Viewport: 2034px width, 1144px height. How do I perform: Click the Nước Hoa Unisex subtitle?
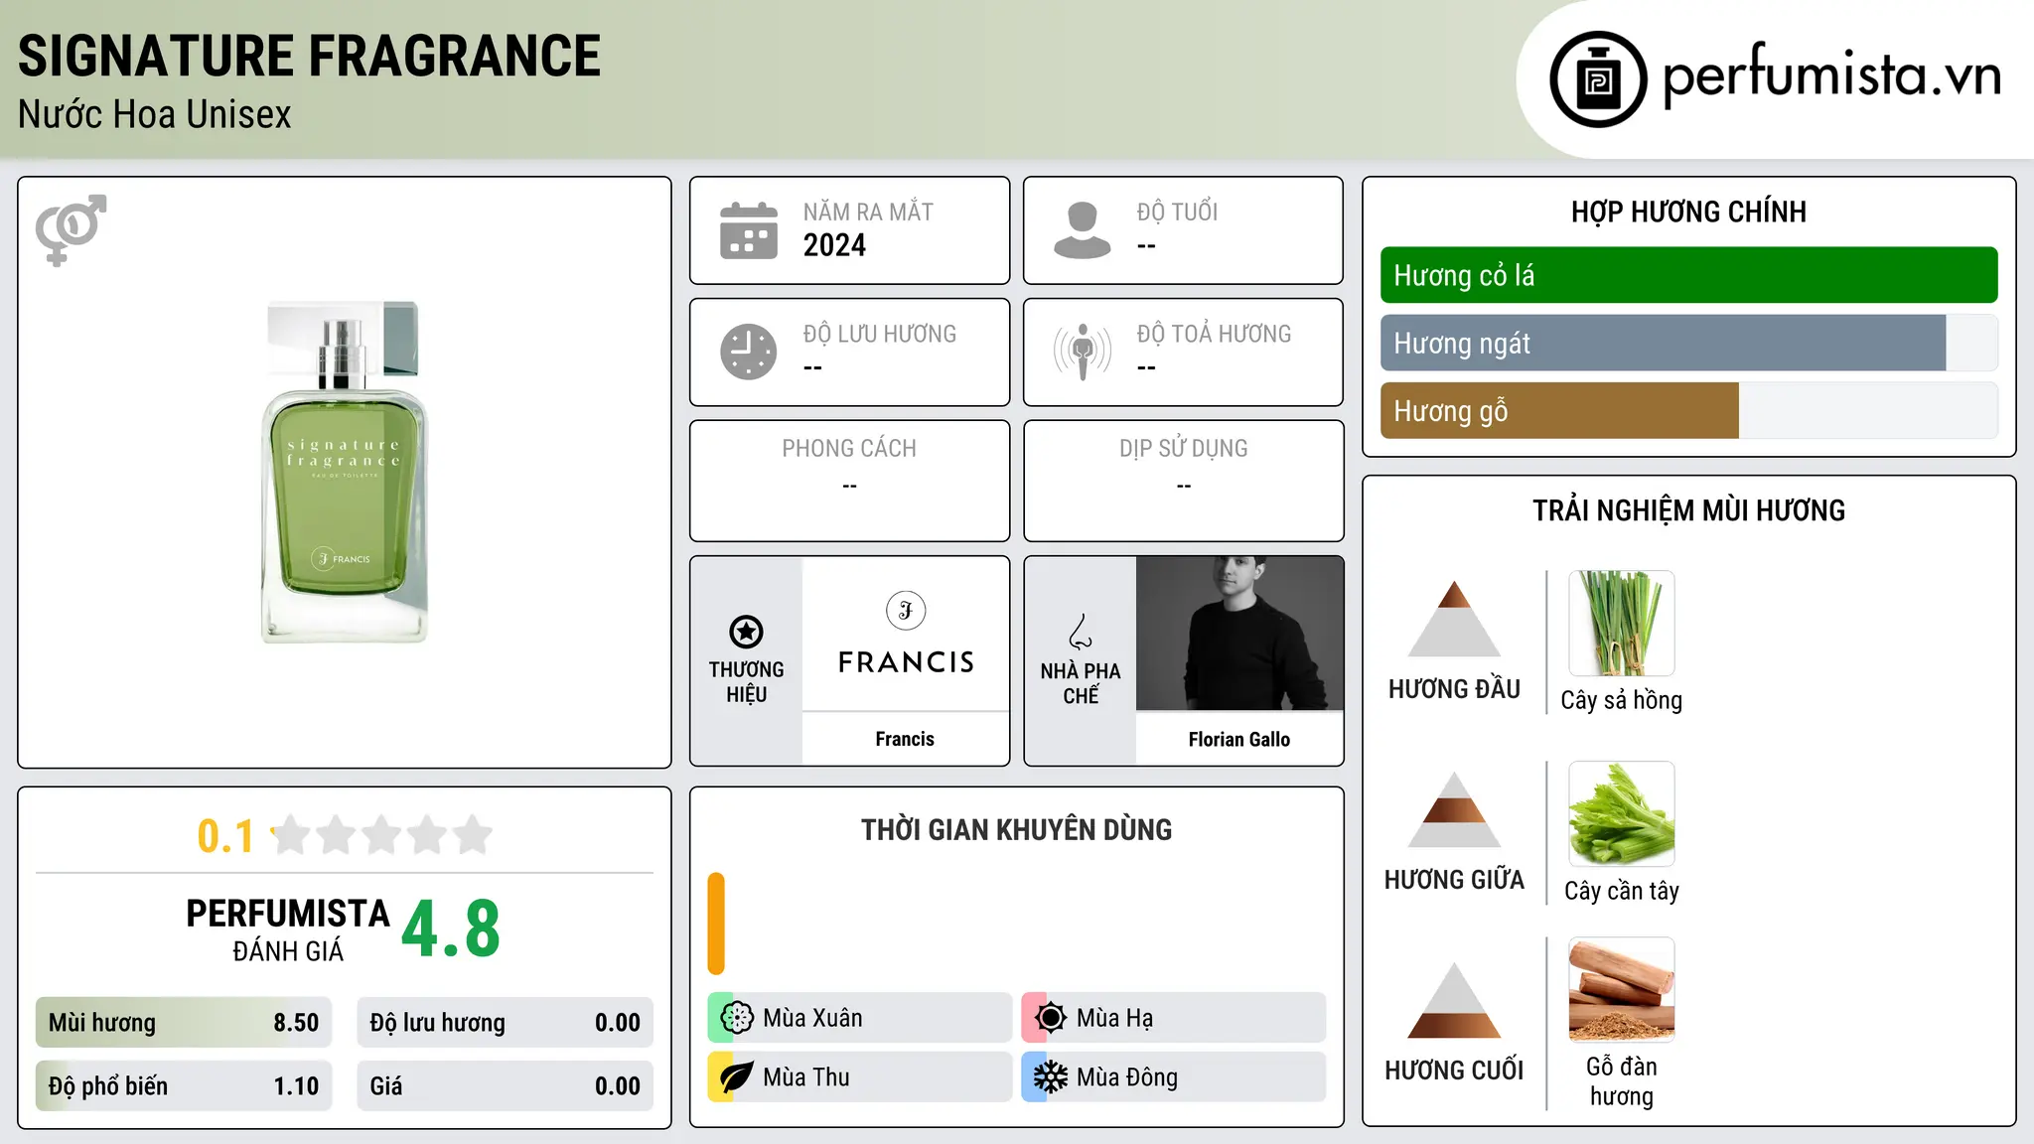155,115
